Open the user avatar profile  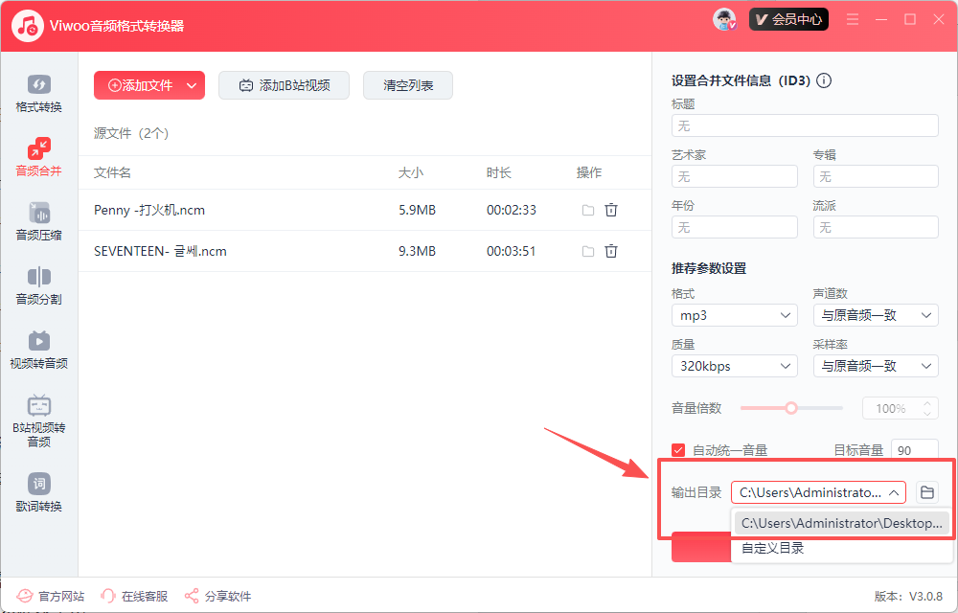[724, 19]
